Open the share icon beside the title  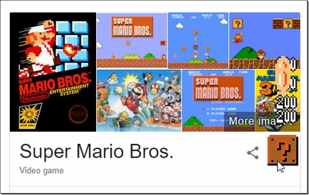click(253, 153)
